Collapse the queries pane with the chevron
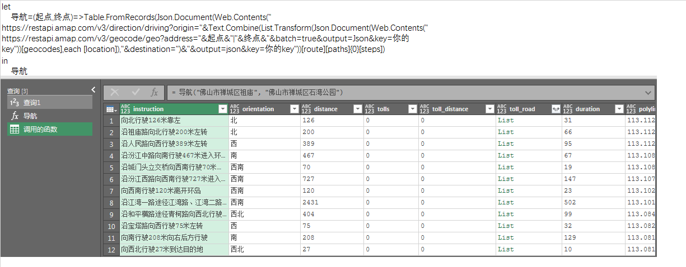 click(94, 90)
